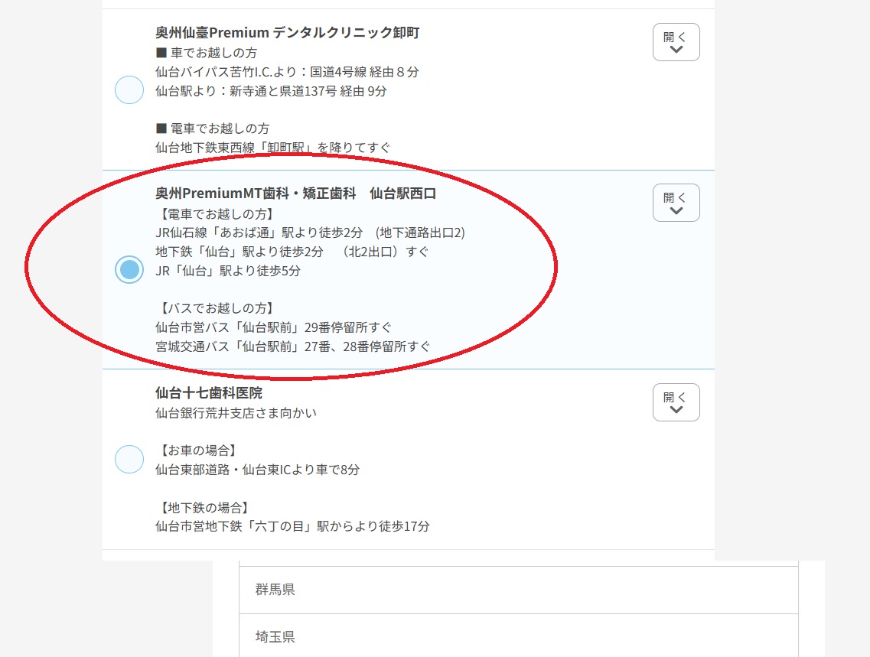
Task: Click the line JR仙石線「あおば通」駅より徒歩2分
Action: 259,233
